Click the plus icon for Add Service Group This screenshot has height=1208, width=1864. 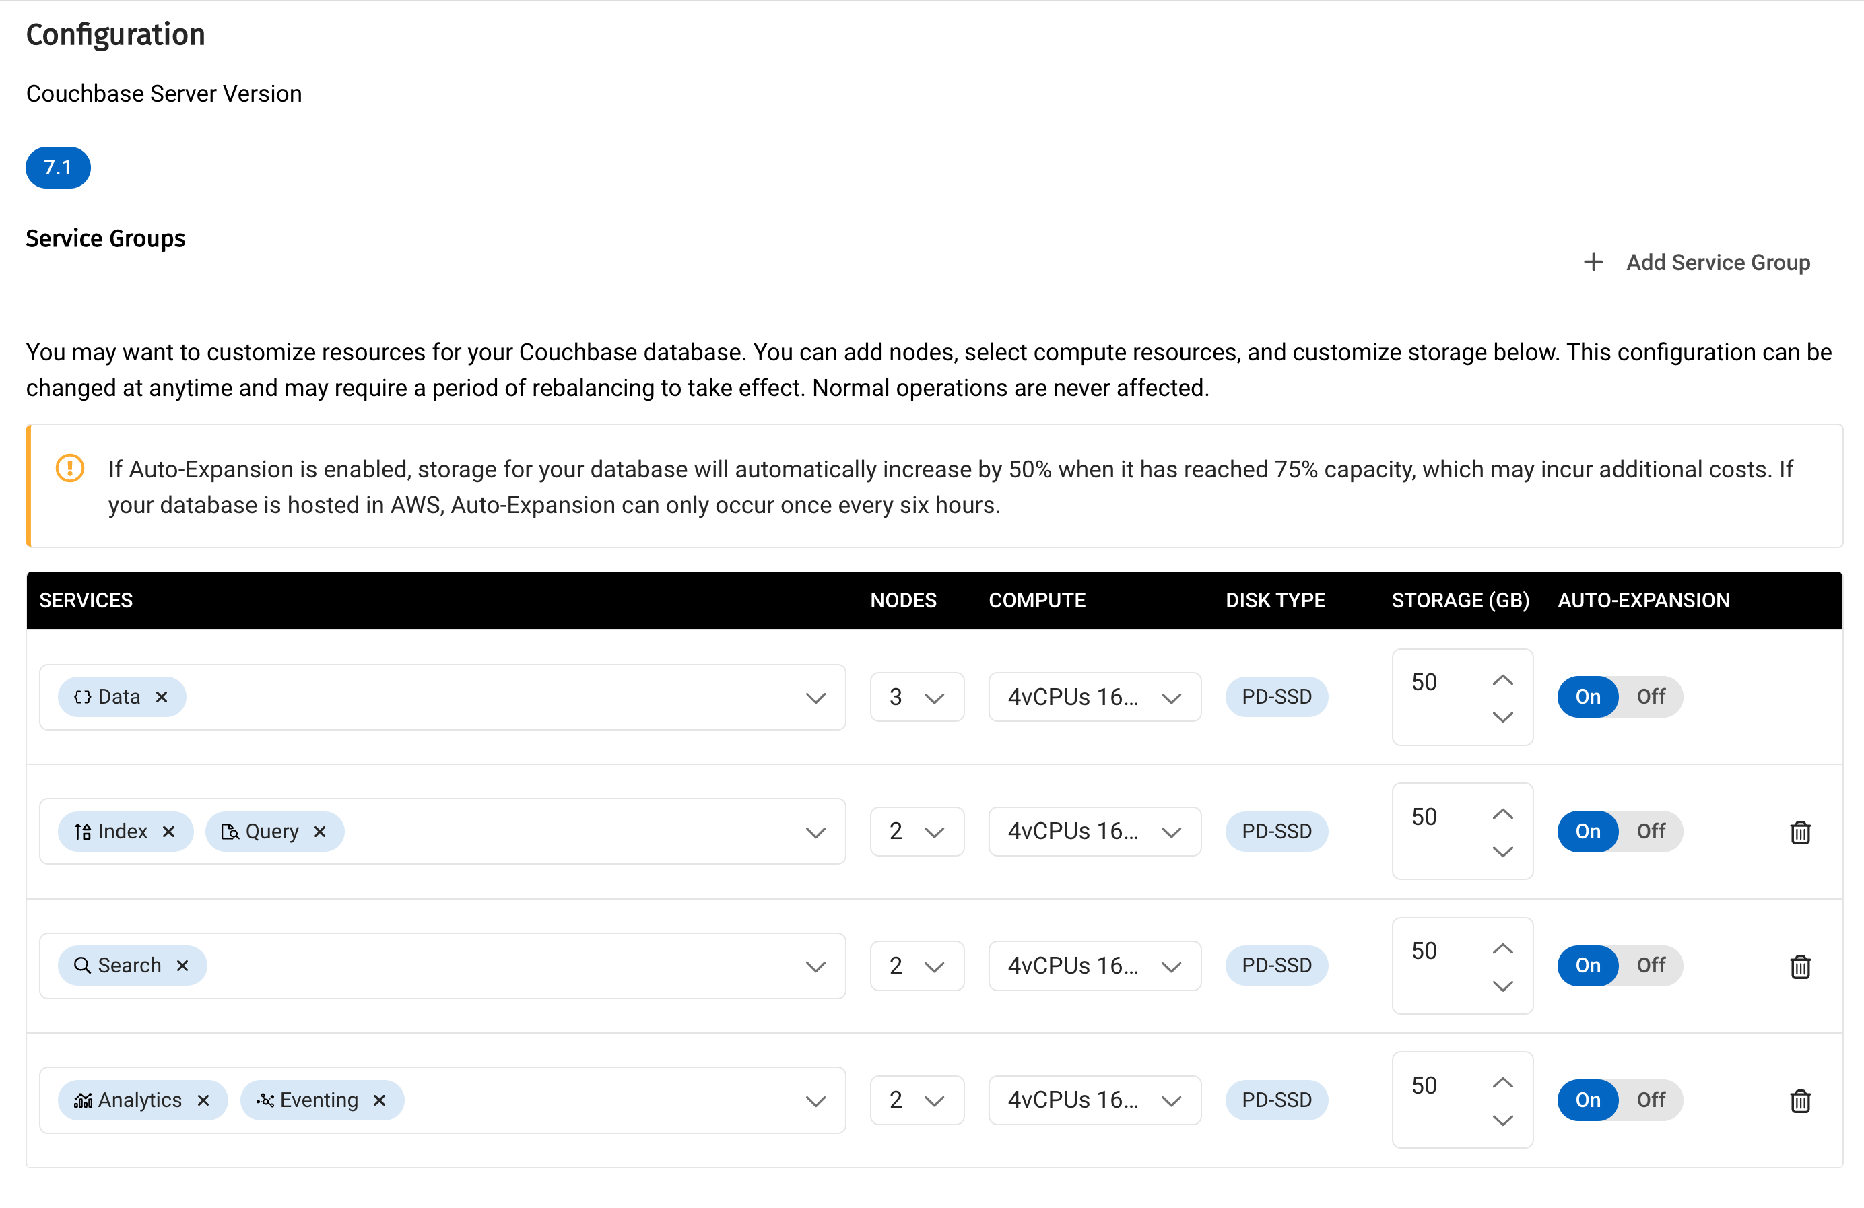coord(1593,261)
